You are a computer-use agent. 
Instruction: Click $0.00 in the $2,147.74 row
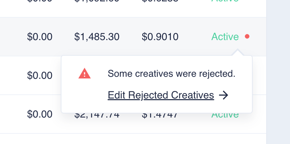coord(40,114)
